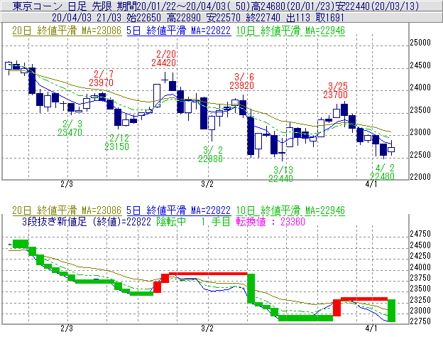Select the 3/6 23920 high price label

click(242, 81)
